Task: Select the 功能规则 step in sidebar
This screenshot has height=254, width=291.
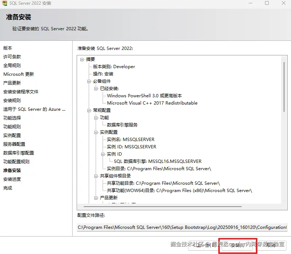Action: pos(12,127)
